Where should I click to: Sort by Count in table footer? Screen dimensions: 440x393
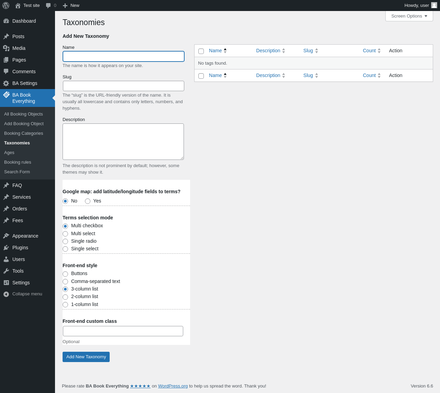[x=372, y=75]
